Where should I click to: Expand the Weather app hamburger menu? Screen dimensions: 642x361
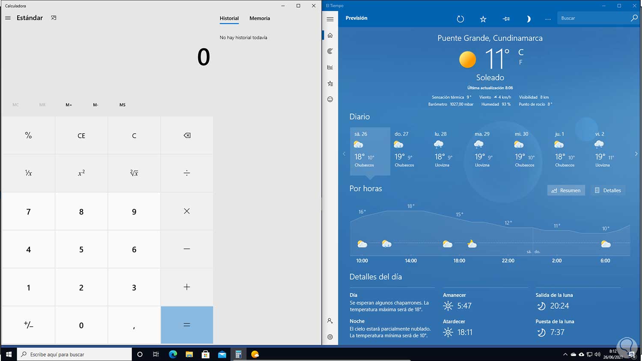pos(330,19)
